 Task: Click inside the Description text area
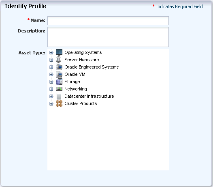tap(108, 37)
